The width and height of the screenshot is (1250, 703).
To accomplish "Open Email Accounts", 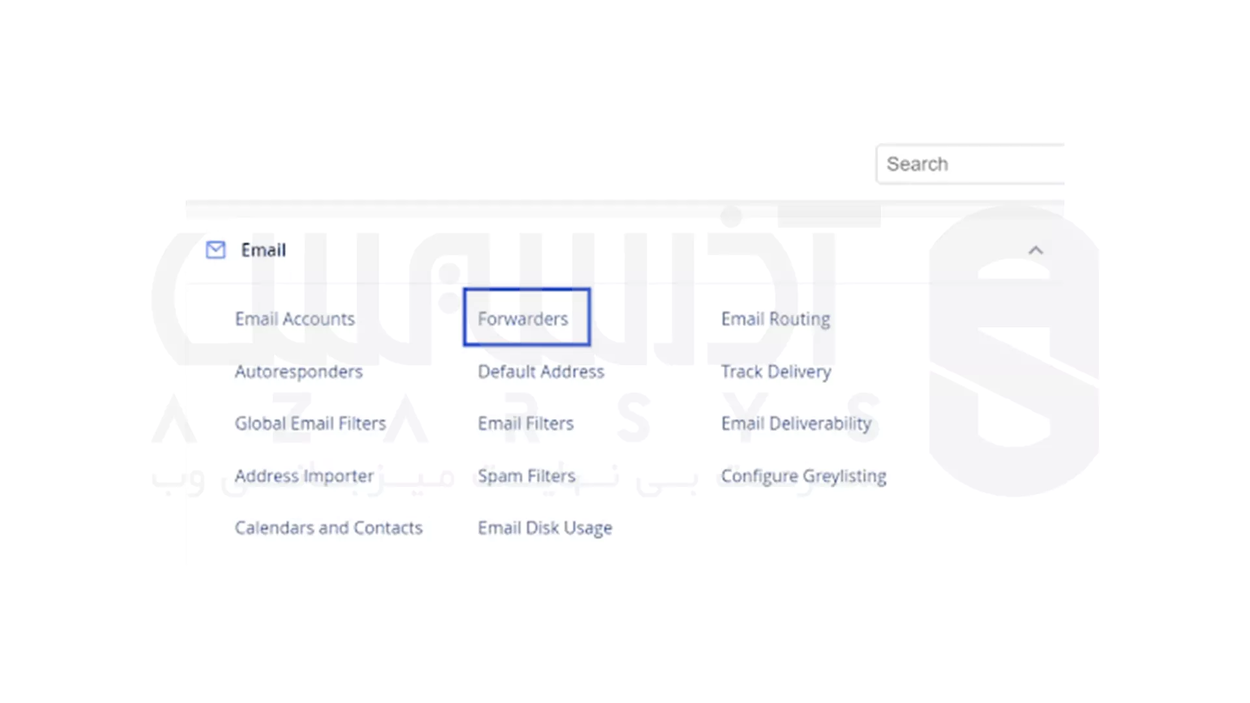I will [x=295, y=319].
